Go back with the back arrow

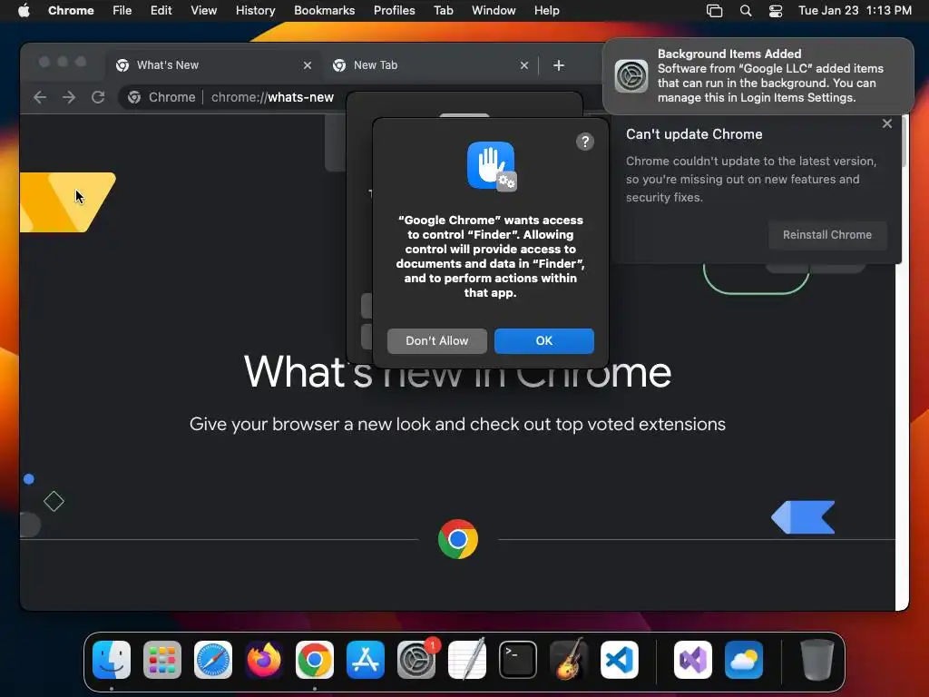(40, 97)
